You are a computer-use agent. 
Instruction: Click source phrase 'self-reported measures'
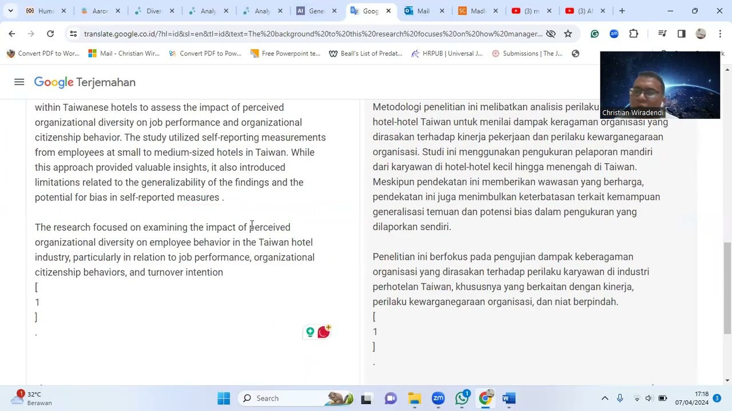point(170,197)
